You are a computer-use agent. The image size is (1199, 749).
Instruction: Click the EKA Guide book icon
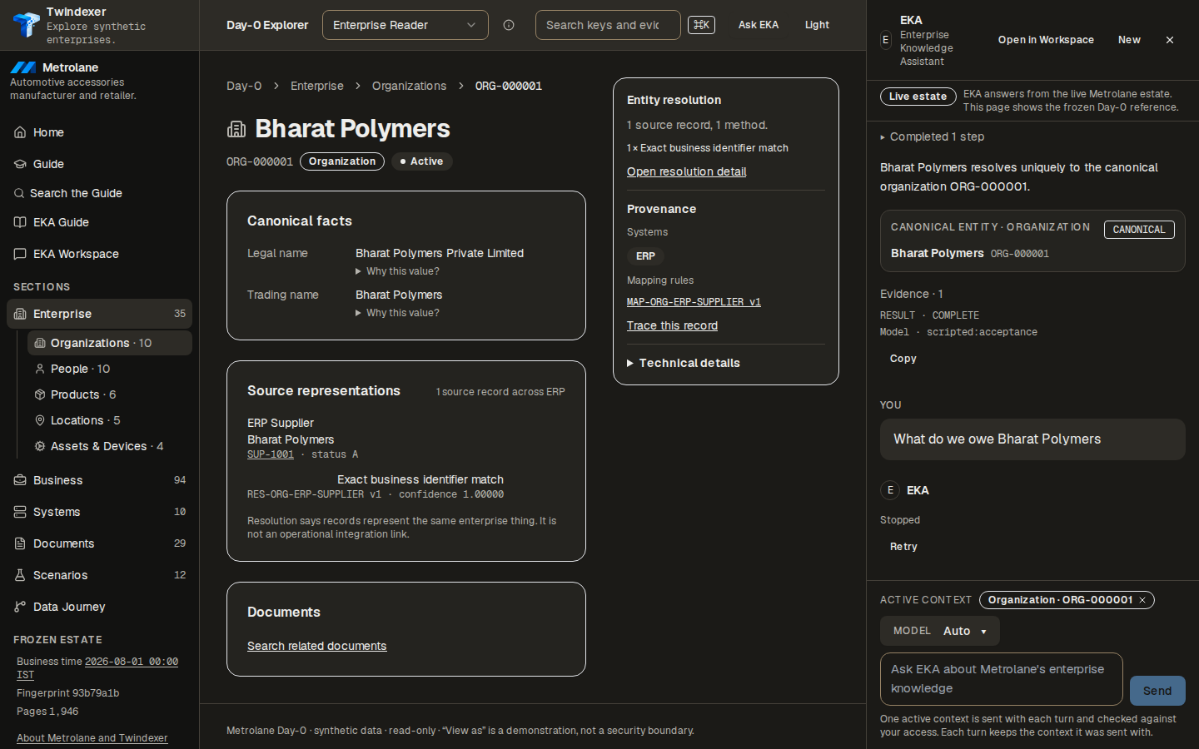tap(20, 222)
